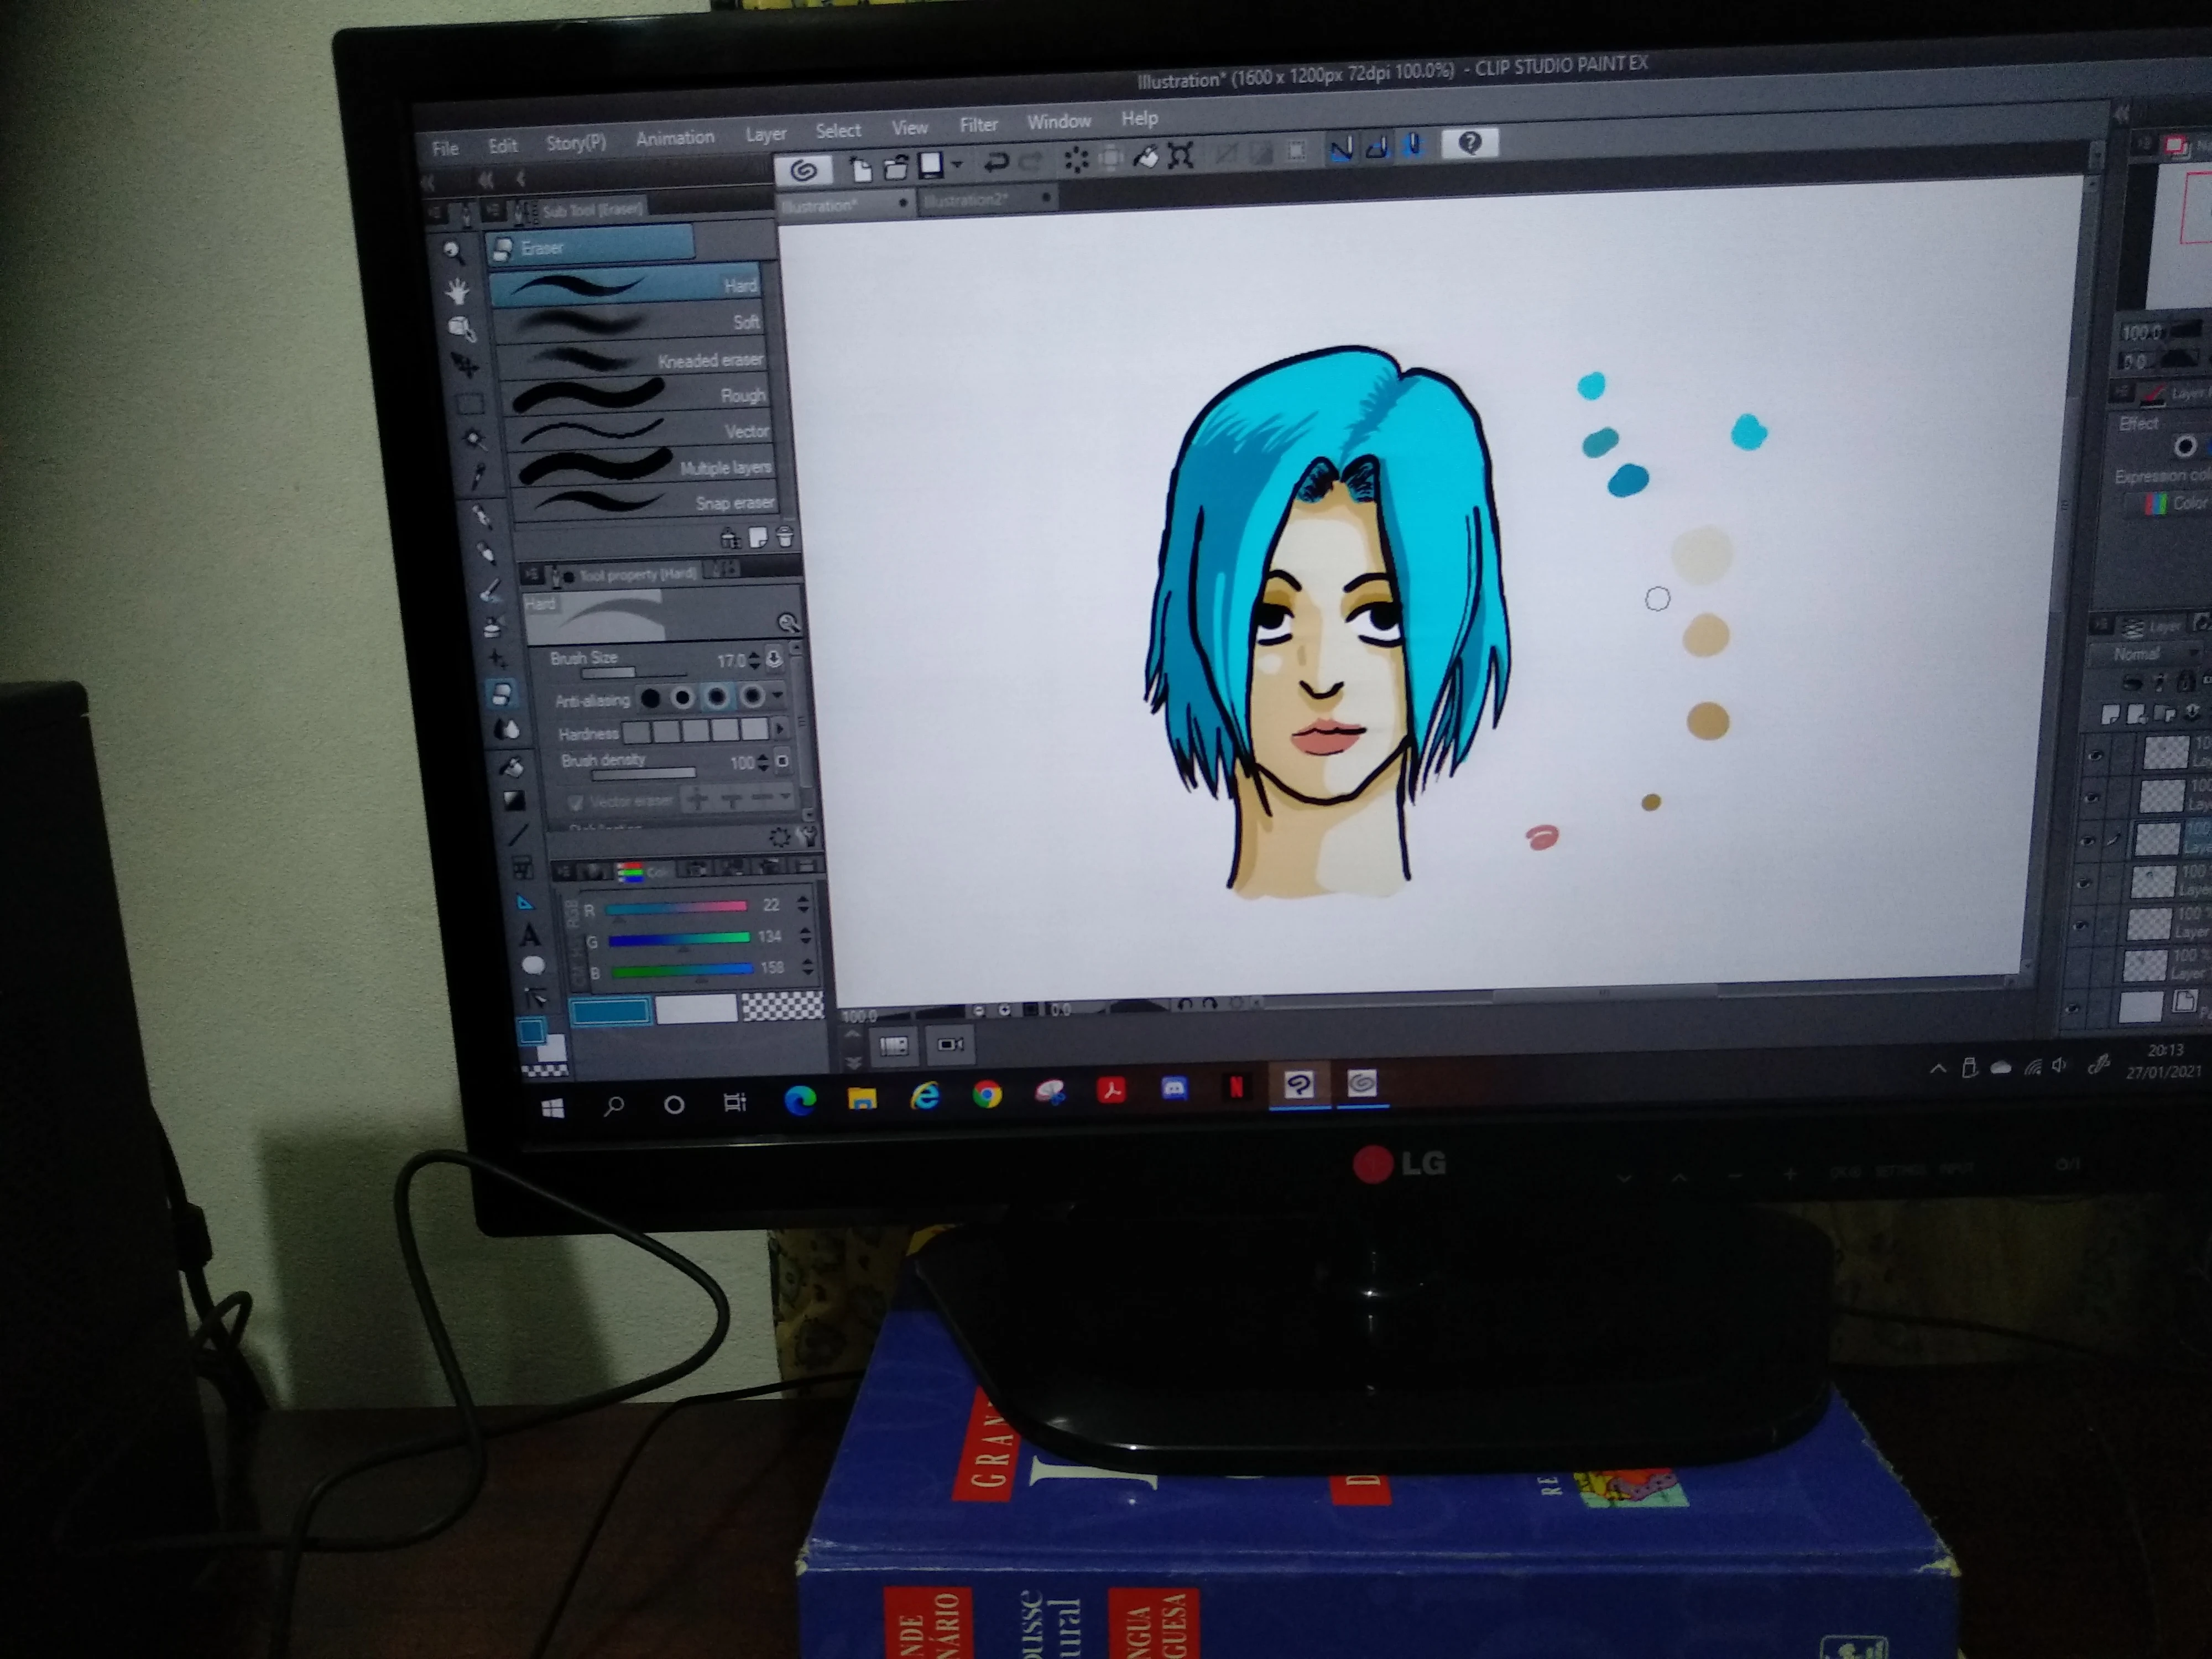The width and height of the screenshot is (2212, 1659).
Task: Delete sub tool with trash icon
Action: [785, 538]
